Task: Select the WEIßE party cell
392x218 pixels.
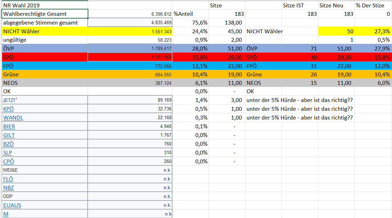Action: coord(45,170)
